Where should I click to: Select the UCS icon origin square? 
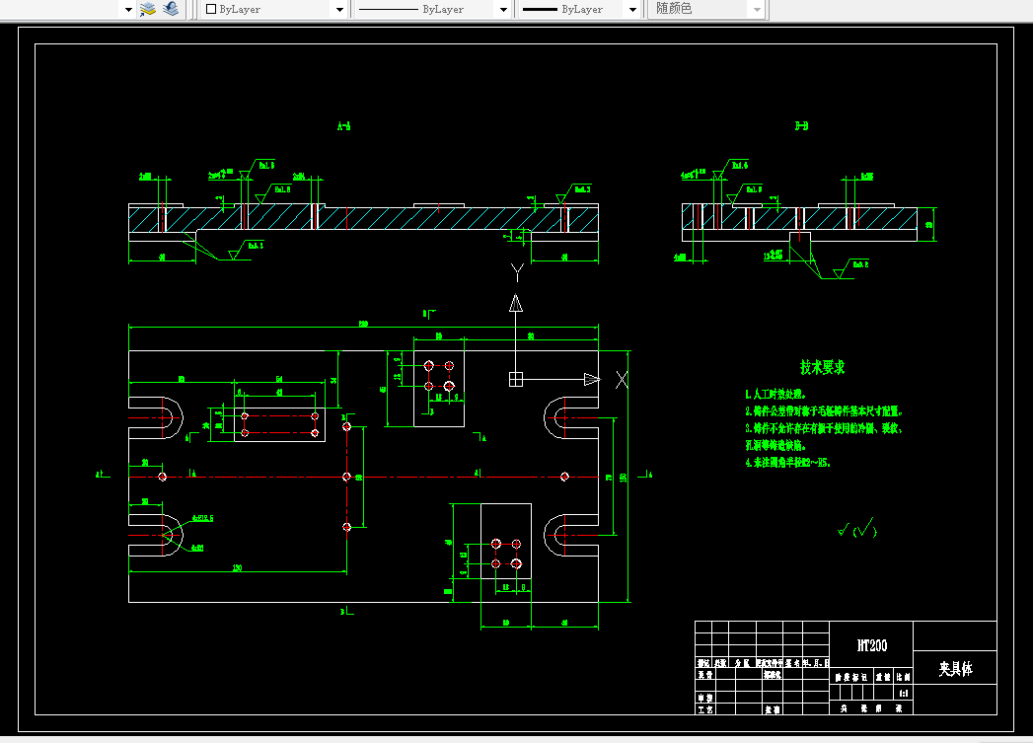point(516,380)
